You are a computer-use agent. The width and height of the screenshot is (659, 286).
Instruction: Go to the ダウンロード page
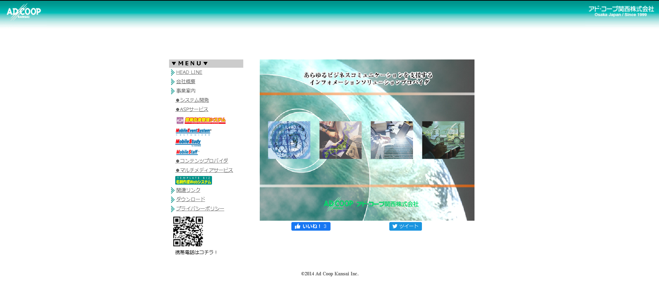point(190,199)
